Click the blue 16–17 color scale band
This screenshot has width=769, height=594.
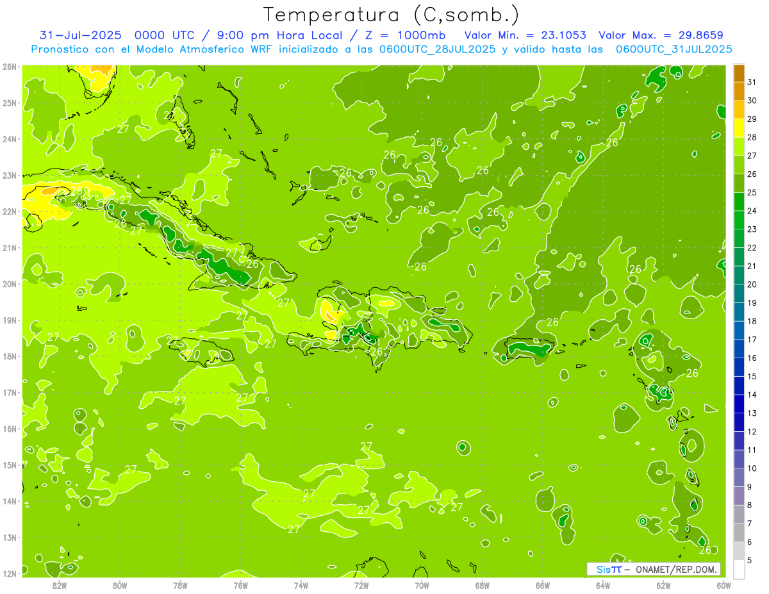(739, 349)
